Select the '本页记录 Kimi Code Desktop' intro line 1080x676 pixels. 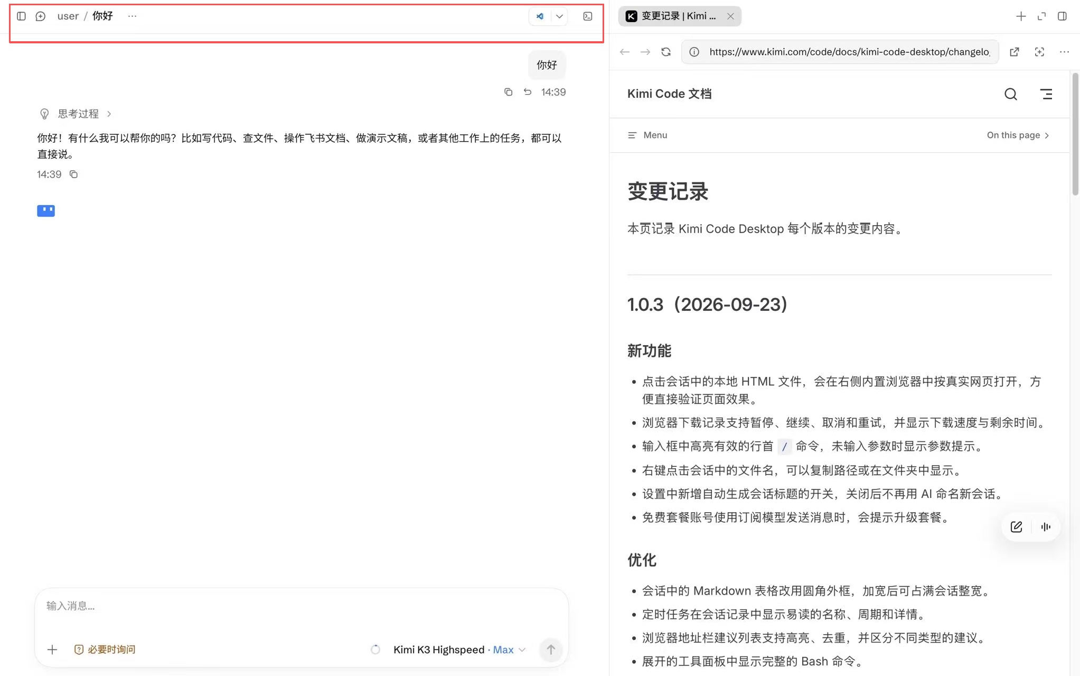(x=766, y=229)
